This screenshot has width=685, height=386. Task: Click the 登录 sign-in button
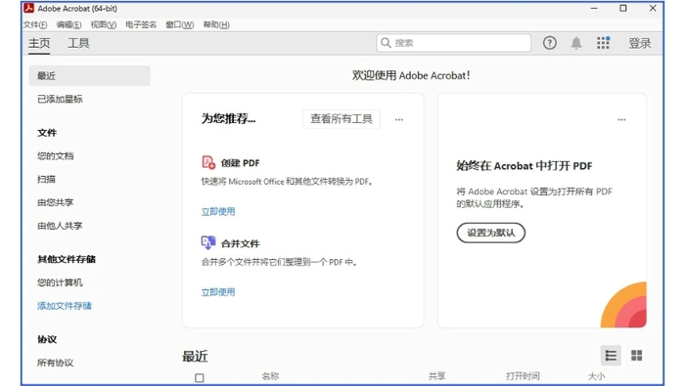click(x=640, y=43)
